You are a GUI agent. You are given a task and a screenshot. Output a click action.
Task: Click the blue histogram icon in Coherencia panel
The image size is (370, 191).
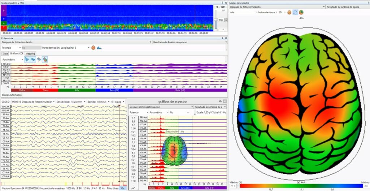[99, 48]
